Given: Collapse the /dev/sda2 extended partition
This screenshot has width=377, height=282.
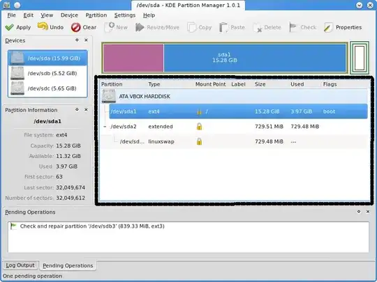Looking at the screenshot, I should point(105,126).
